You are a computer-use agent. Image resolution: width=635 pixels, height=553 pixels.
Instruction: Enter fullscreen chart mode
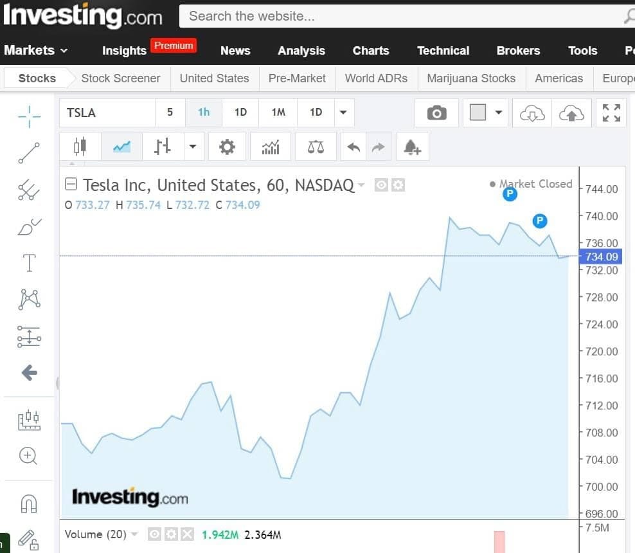pyautogui.click(x=611, y=113)
